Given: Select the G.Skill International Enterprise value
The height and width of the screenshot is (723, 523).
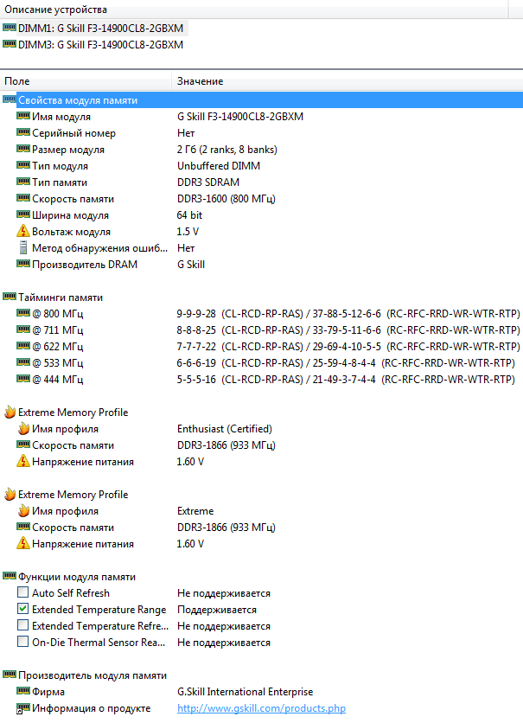Looking at the screenshot, I should click(x=246, y=692).
